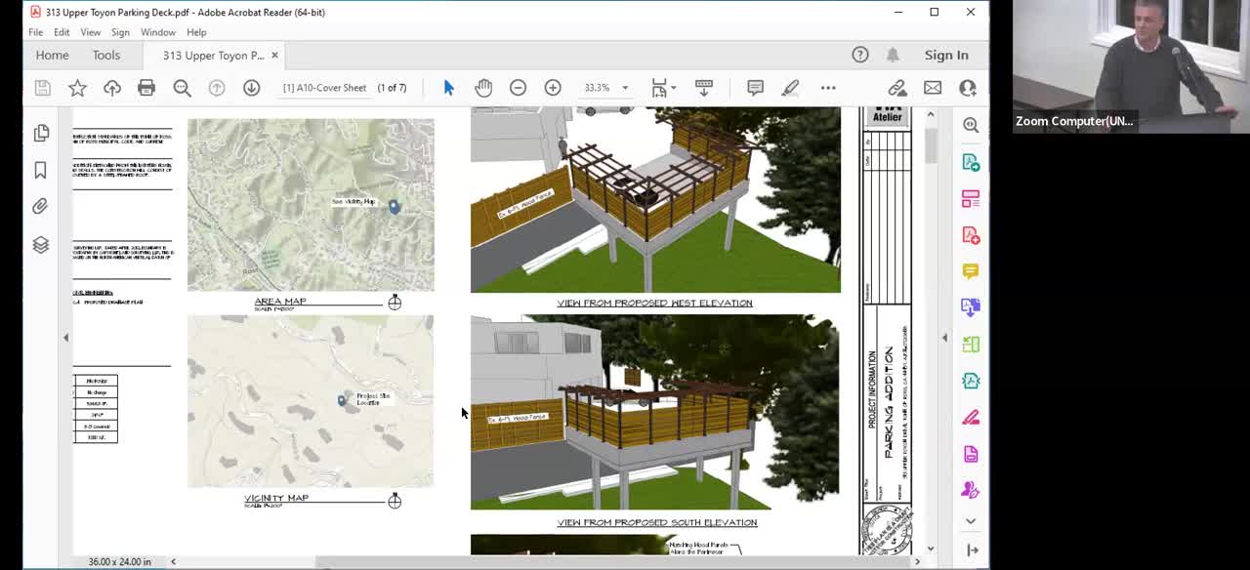Collapse the left navigation pane arrow
The width and height of the screenshot is (1250, 570).
[65, 338]
